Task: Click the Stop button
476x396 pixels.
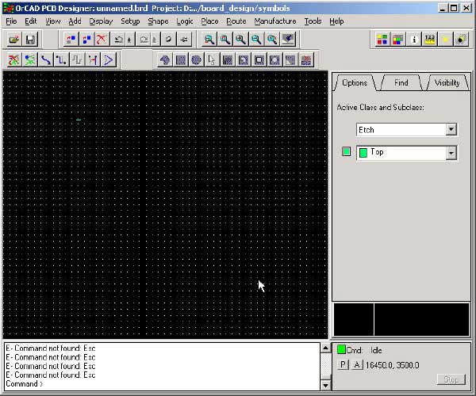Action: pyautogui.click(x=451, y=380)
